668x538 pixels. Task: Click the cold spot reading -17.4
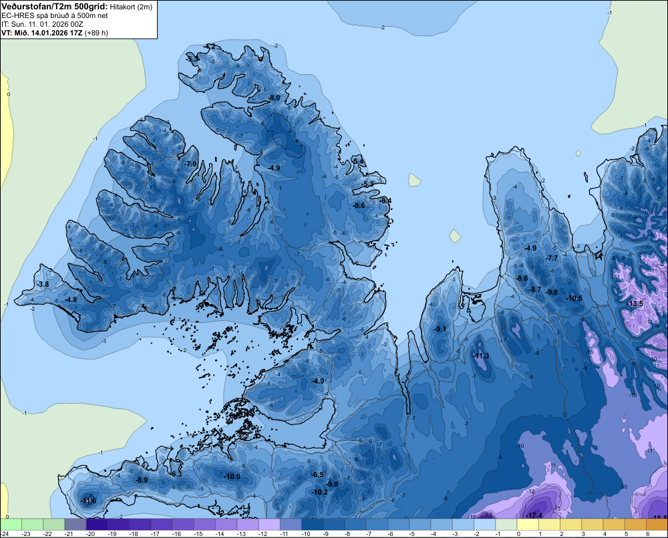(534, 515)
